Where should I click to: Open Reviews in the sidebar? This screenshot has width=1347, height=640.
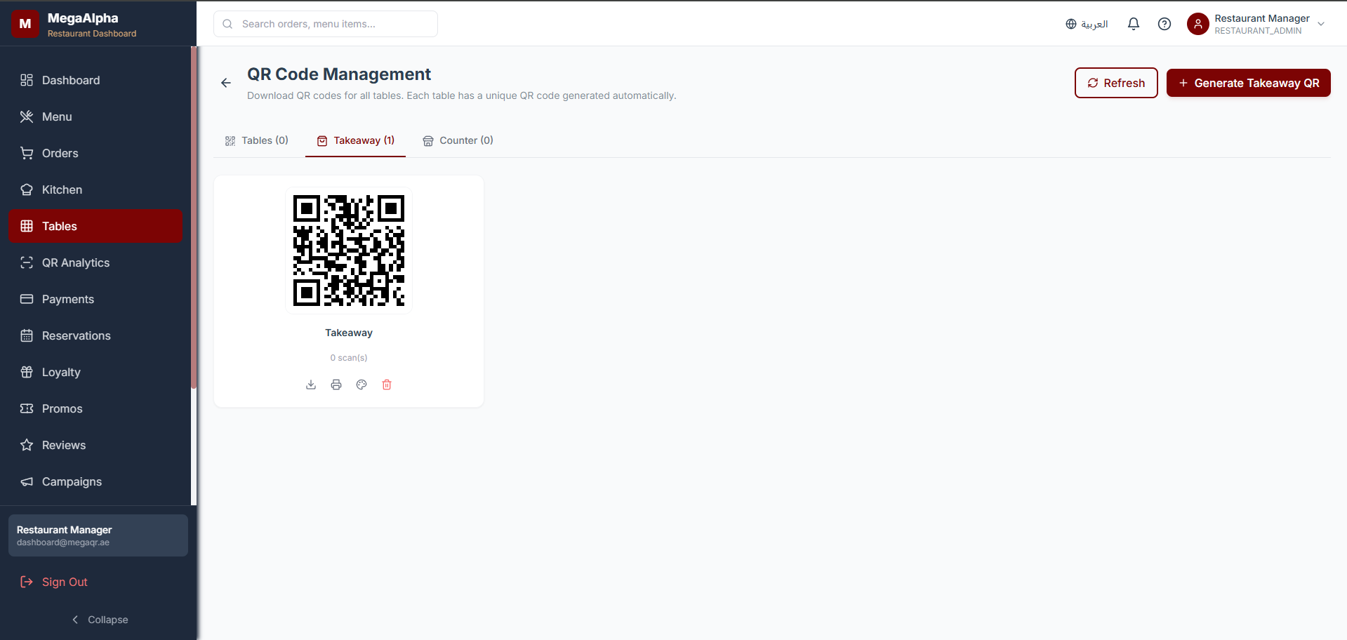point(95,445)
